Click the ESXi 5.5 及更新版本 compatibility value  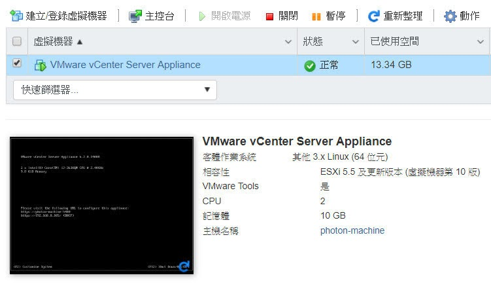tap(400, 172)
